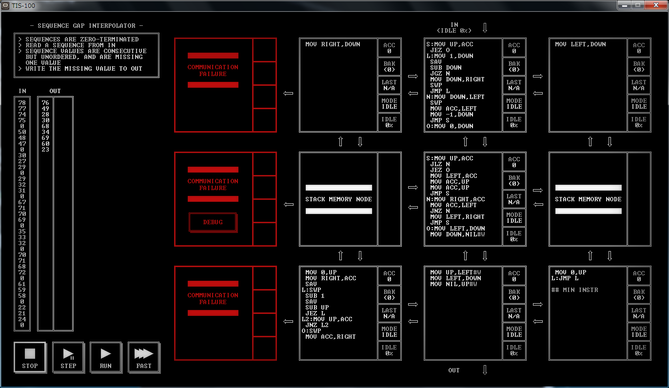Click the right STACK MEMORY NODE label
Image resolution: width=669 pixels, height=388 pixels.
[588, 199]
